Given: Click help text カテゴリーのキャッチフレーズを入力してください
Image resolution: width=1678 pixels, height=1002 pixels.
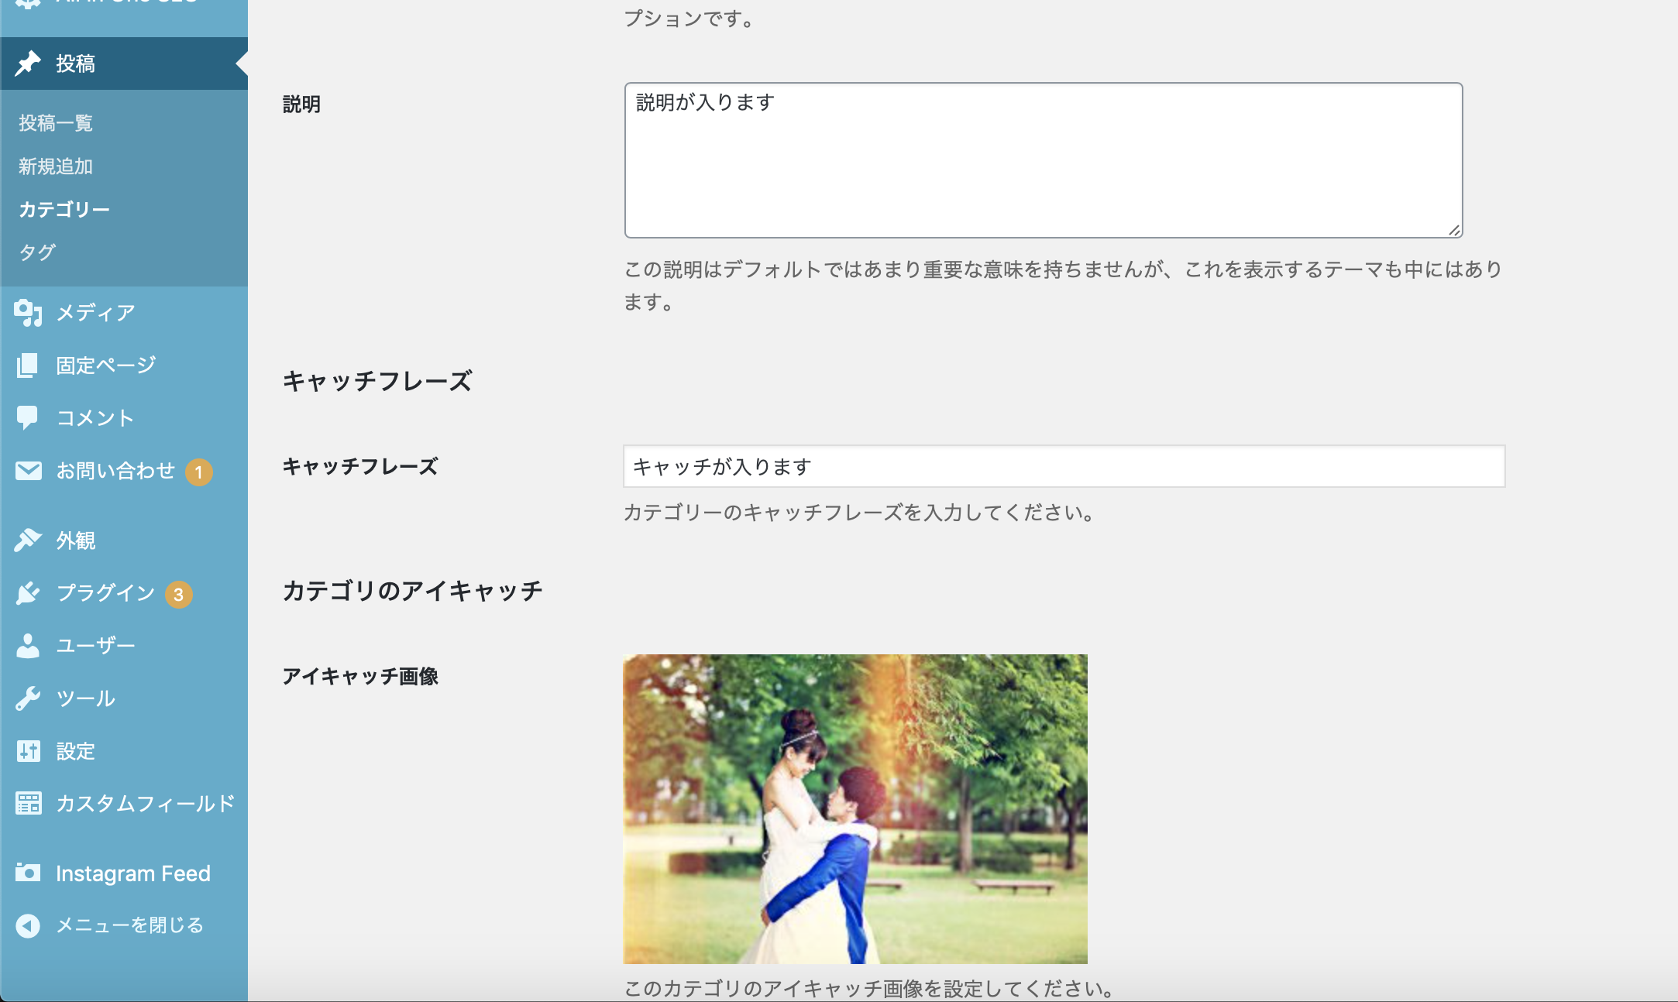Looking at the screenshot, I should click(x=859, y=513).
